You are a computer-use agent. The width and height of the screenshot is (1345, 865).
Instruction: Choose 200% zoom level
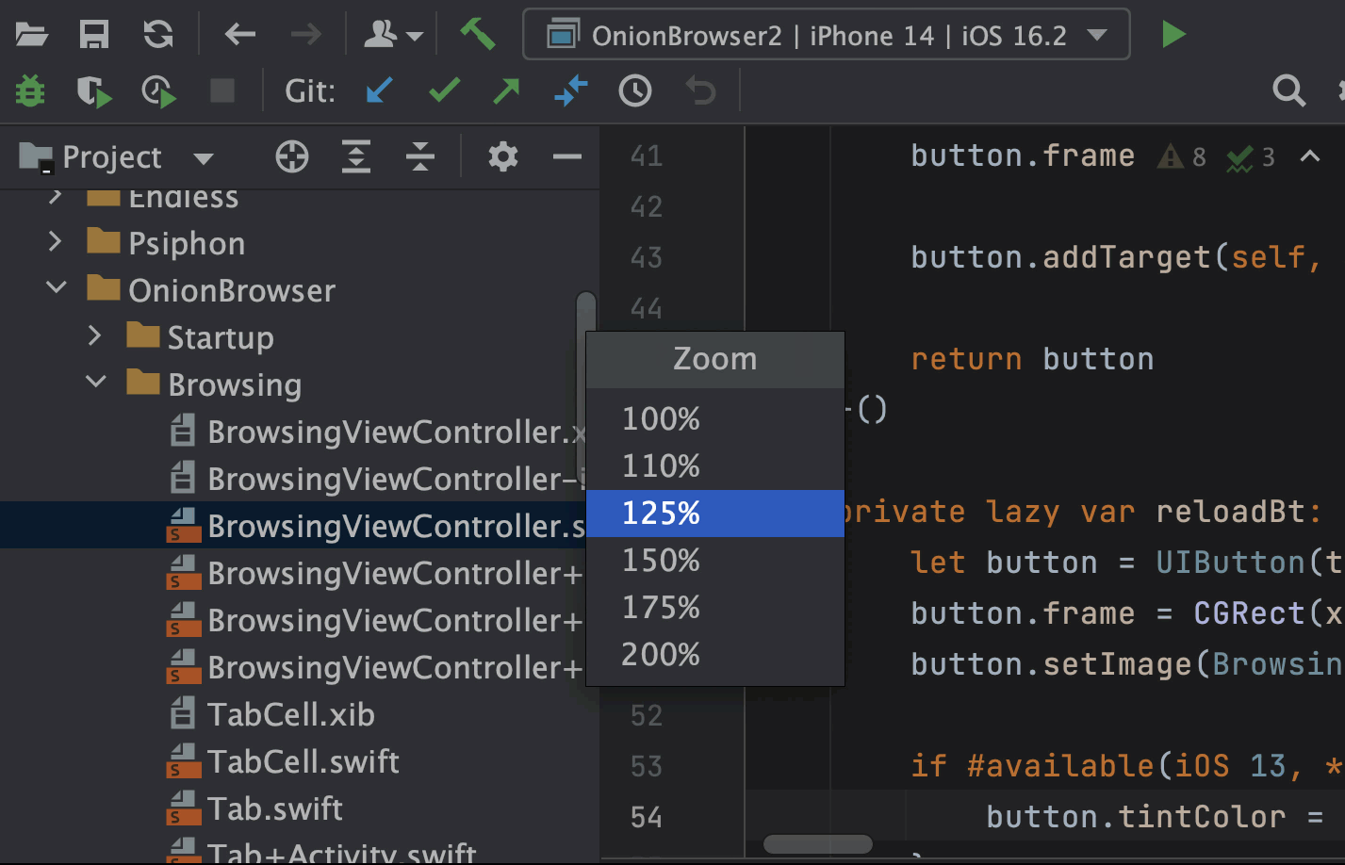715,655
